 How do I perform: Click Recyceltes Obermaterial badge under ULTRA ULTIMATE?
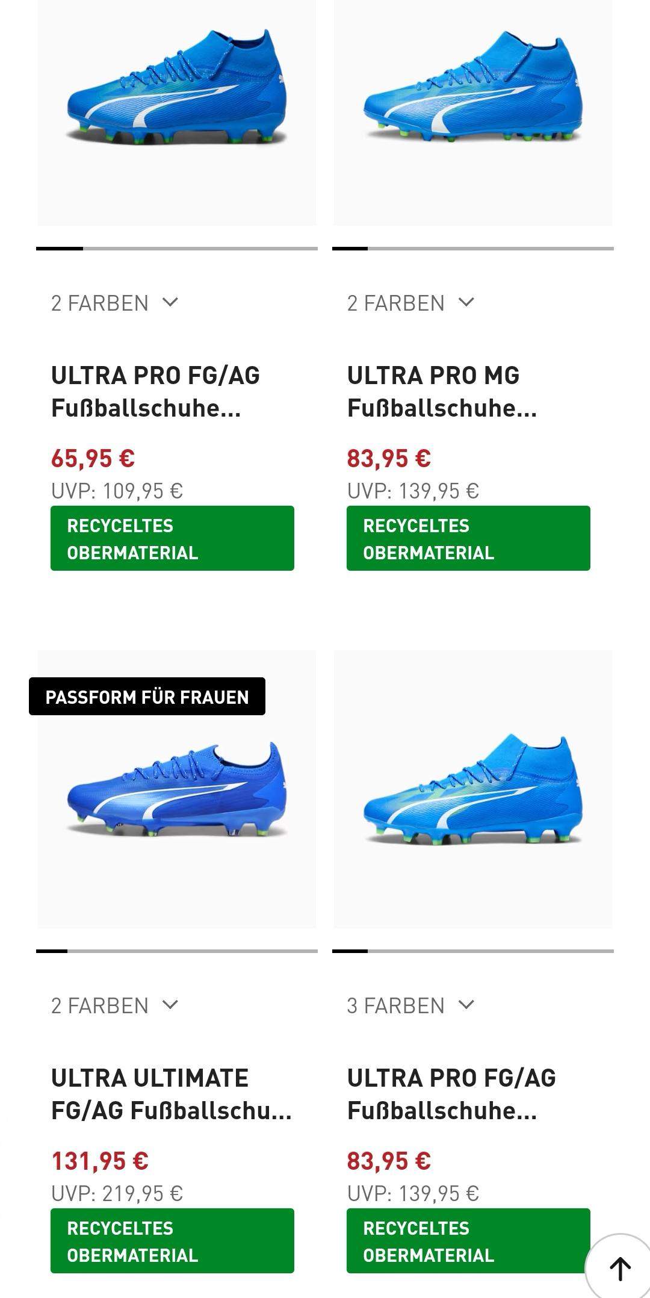[172, 1241]
